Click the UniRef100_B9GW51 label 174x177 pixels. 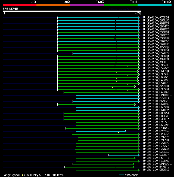[x=156, y=50]
